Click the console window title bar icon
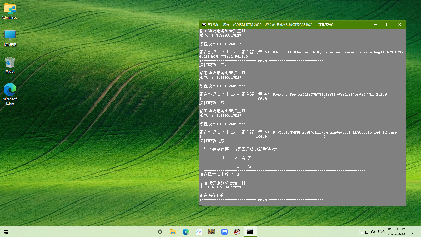Screen dimensions: 421x237 (204, 25)
